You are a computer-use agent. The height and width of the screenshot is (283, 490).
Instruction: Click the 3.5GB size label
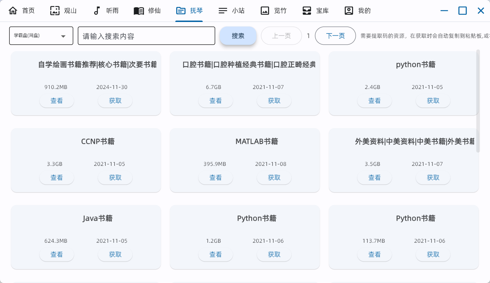click(372, 164)
